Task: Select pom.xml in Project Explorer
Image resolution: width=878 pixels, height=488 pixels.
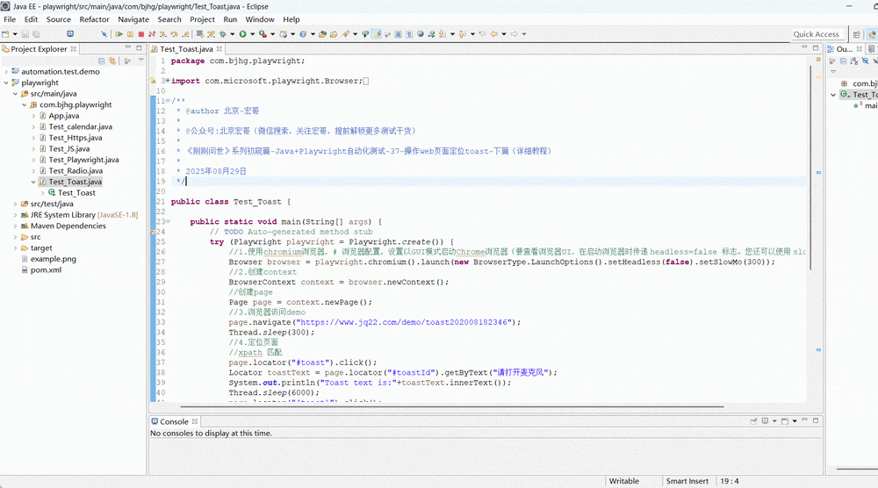Action: click(46, 269)
